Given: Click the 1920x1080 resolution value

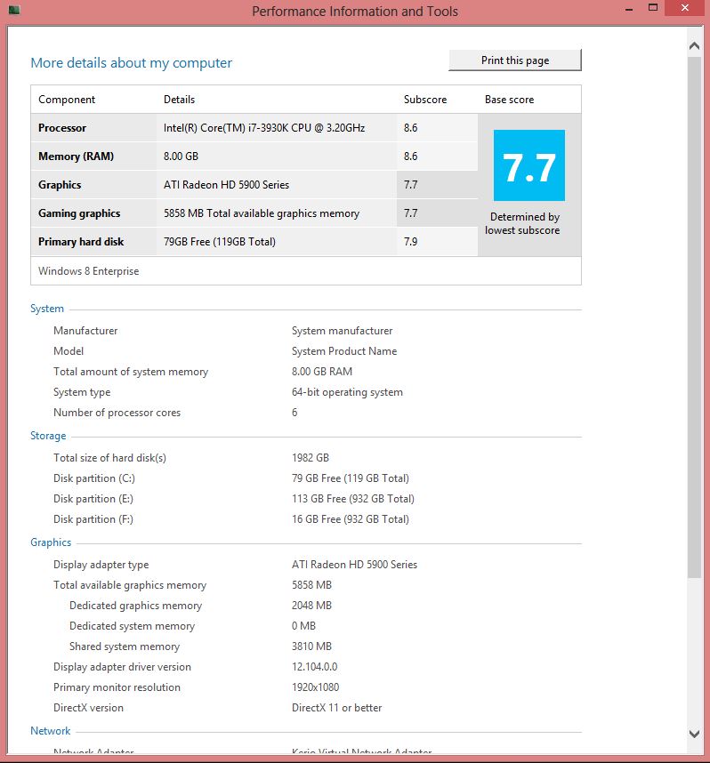Looking at the screenshot, I should (316, 687).
